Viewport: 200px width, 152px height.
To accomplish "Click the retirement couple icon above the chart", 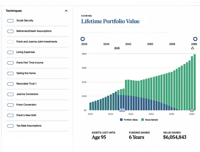I will click(117, 48).
